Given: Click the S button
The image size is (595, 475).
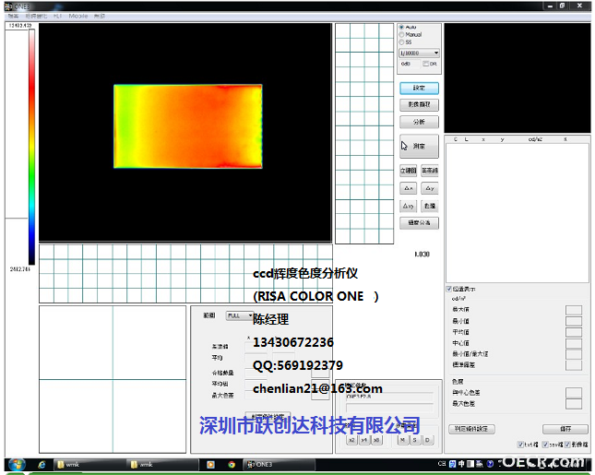Looking at the screenshot, I should point(415,440).
